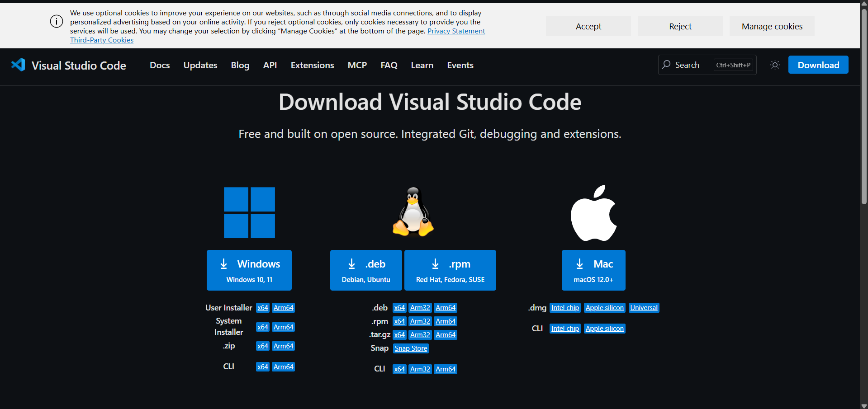Click the Linux Tux penguin image
868x409 pixels.
point(413,212)
